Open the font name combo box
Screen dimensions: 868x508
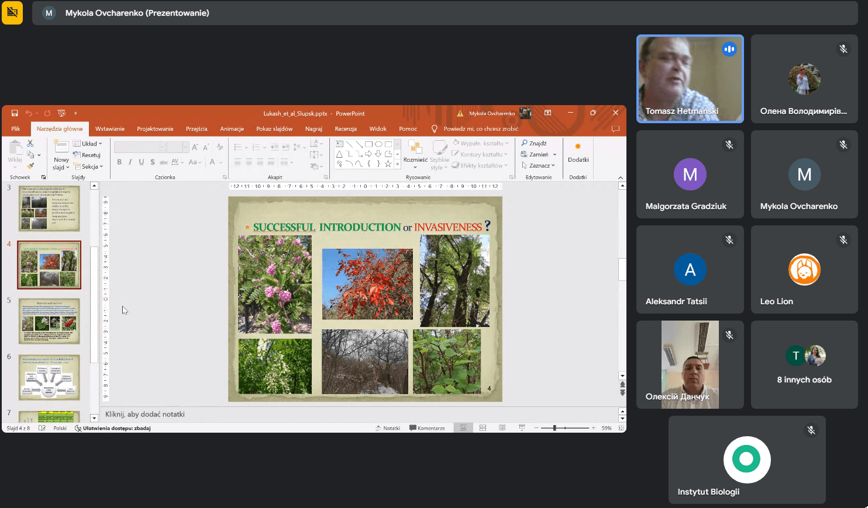coord(140,147)
